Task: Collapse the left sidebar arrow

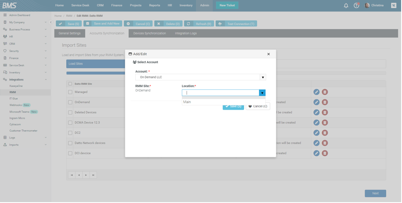Action: point(51,22)
